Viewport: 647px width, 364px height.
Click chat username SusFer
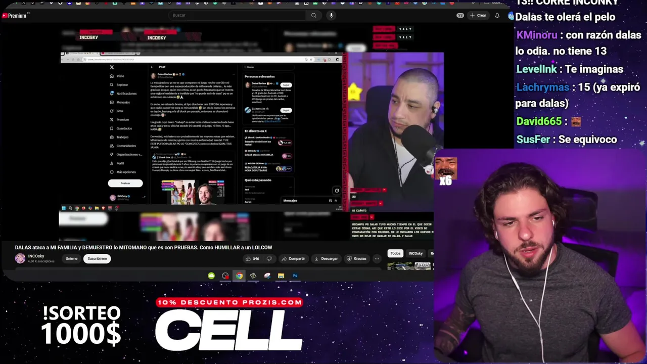pos(533,140)
